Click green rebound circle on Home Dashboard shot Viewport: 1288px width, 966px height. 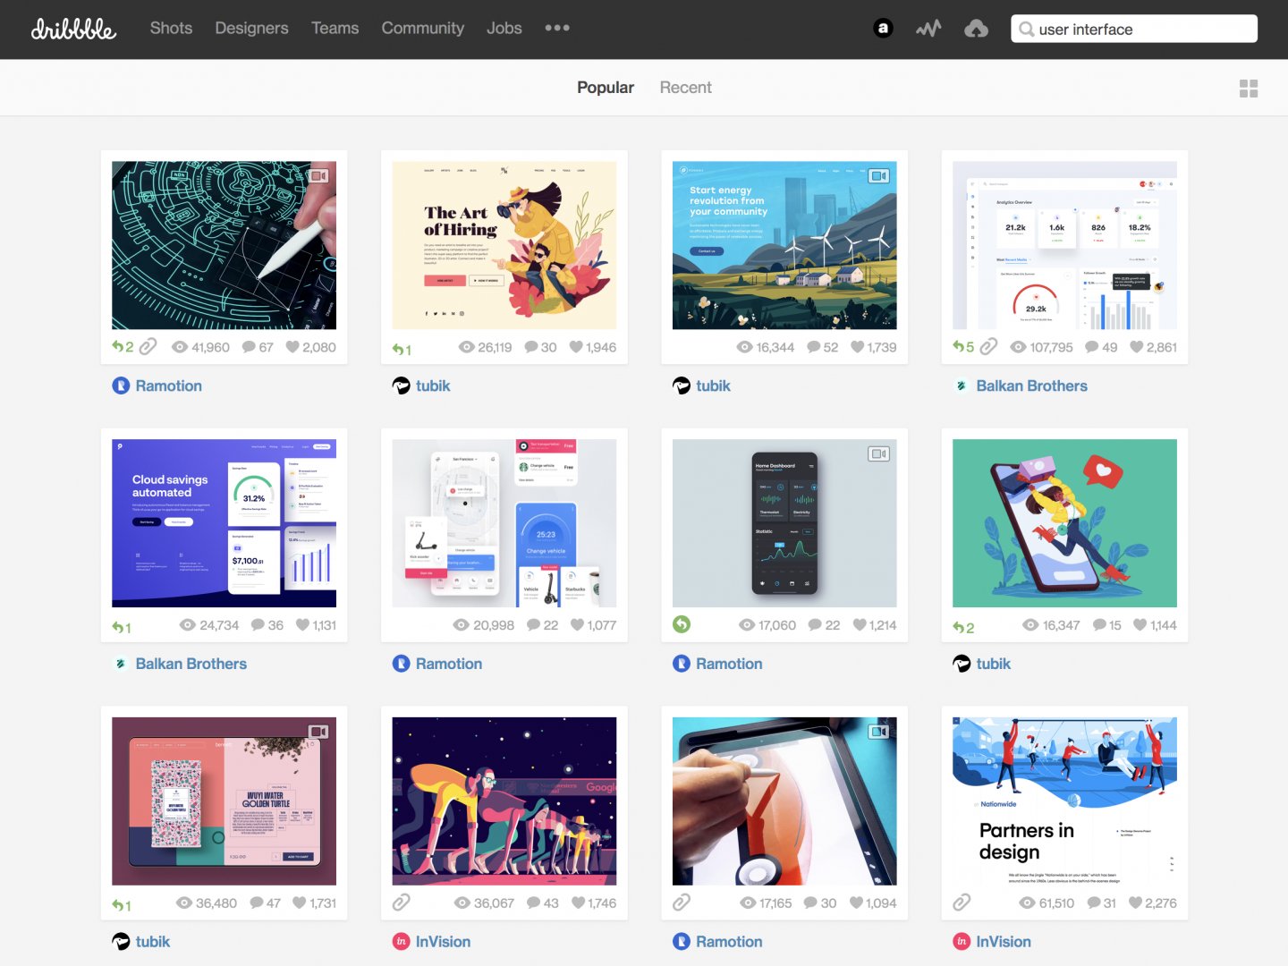[682, 624]
